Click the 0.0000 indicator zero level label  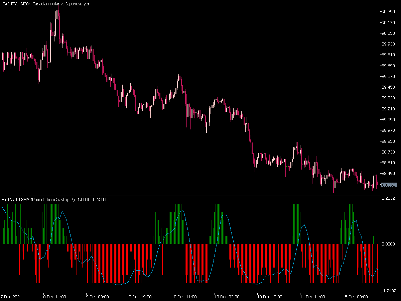[388, 244]
